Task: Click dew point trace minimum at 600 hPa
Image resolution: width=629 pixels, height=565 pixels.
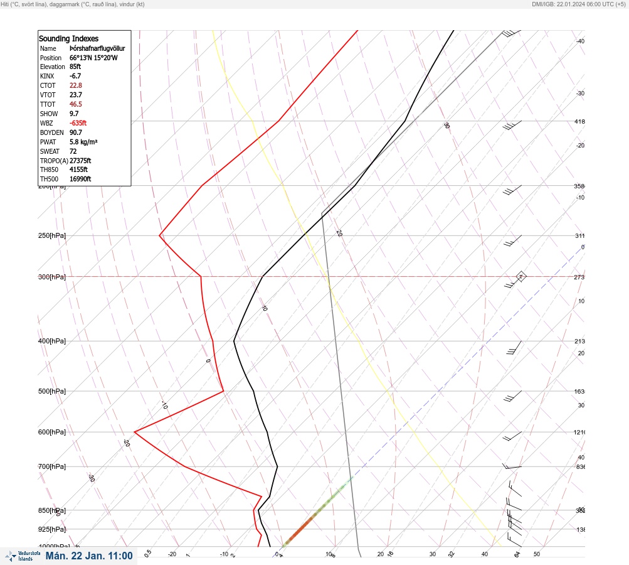Action: [134, 432]
